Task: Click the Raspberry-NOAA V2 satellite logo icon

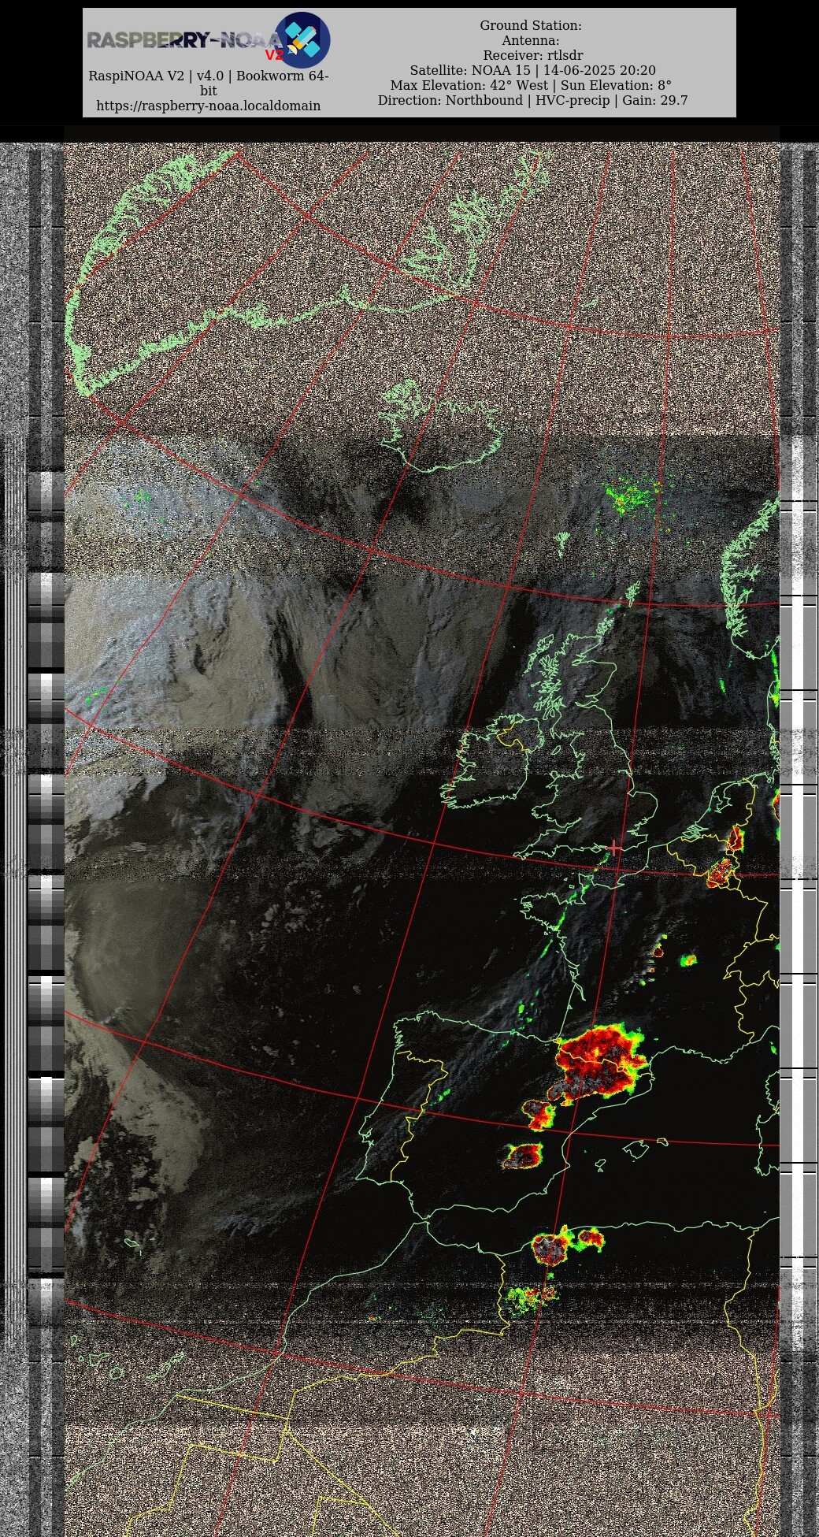Action: (x=302, y=40)
